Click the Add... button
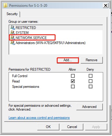 (68, 60)
